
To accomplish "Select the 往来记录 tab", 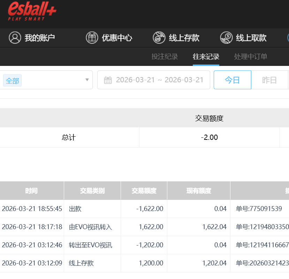I will [x=206, y=56].
